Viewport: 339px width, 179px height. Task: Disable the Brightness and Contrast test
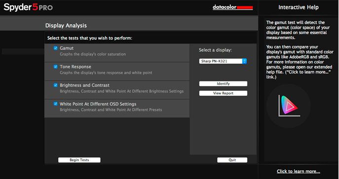tap(56, 85)
